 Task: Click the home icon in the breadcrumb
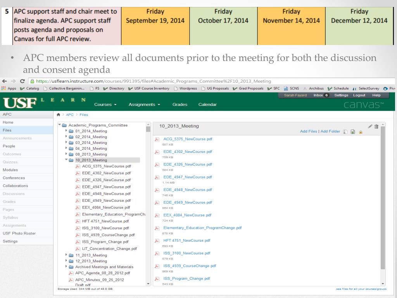tap(59, 115)
